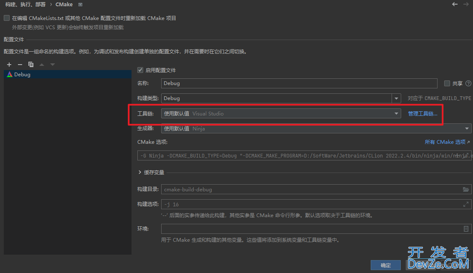Browse build directory with folder icon
This screenshot has height=273, width=473.
[x=466, y=189]
